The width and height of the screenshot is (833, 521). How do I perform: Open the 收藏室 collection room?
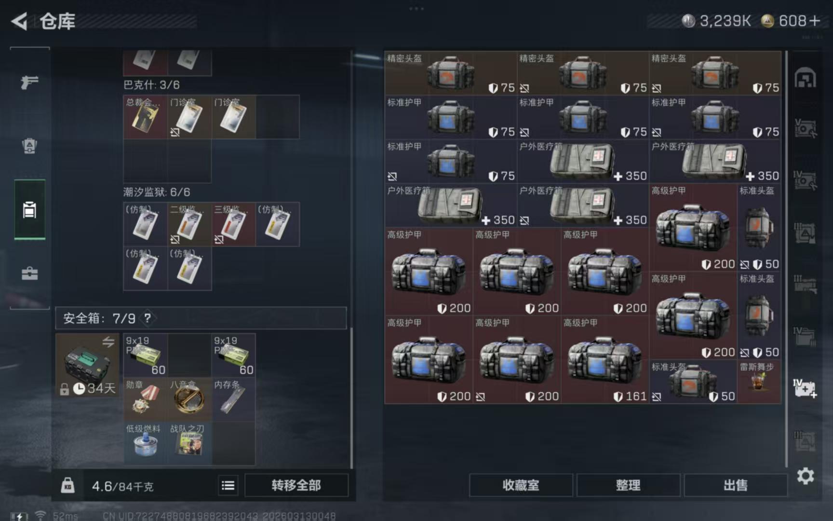[x=521, y=485]
